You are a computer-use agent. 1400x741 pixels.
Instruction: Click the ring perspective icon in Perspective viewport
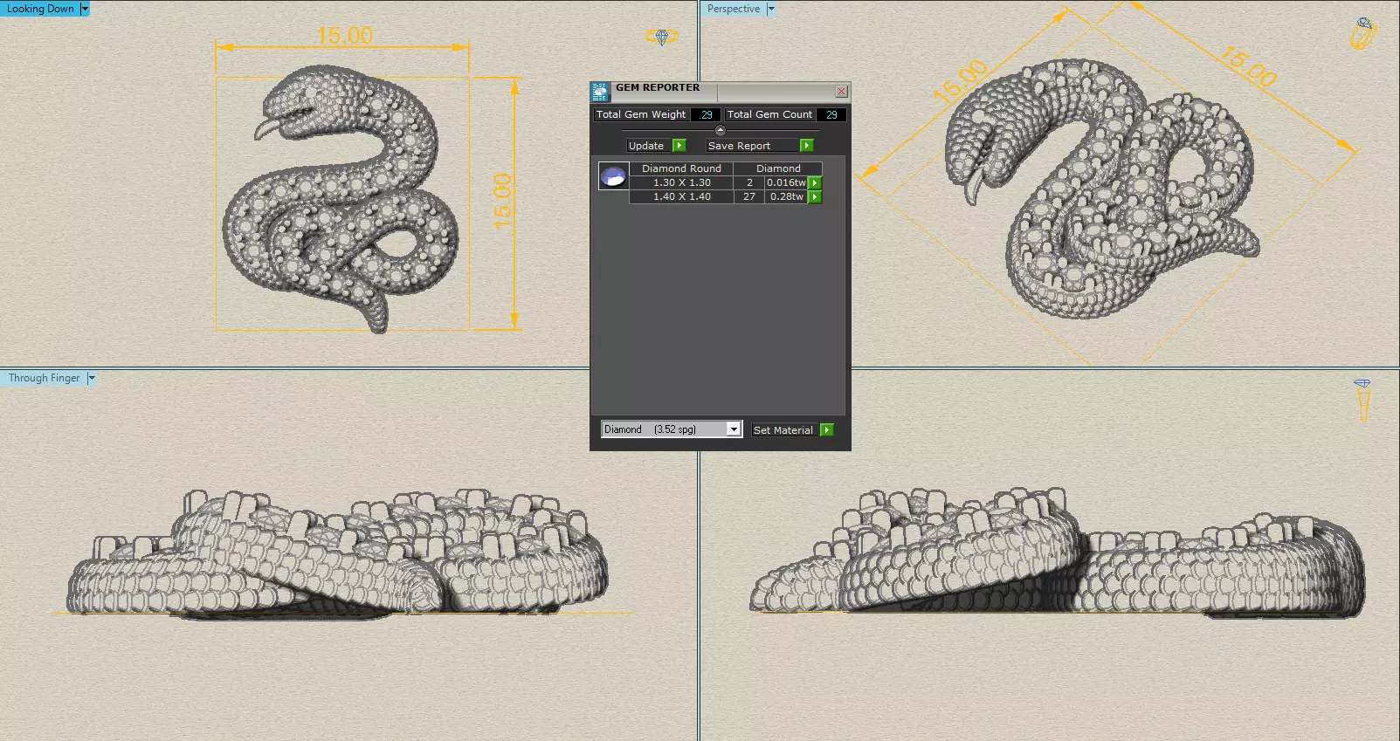point(1363,33)
